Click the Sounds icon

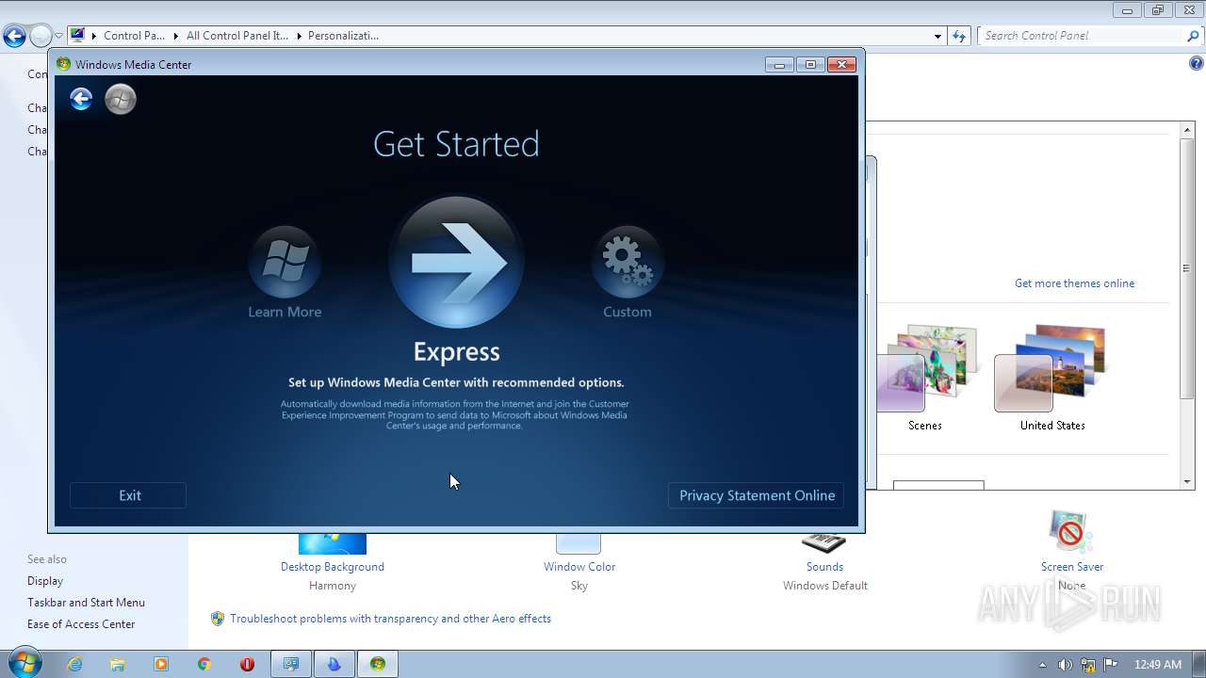824,542
